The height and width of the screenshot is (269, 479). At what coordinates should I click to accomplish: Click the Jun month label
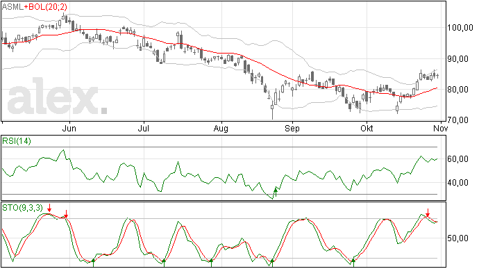click(69, 128)
